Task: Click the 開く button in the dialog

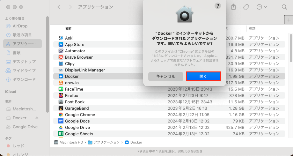Action: tap(203, 76)
